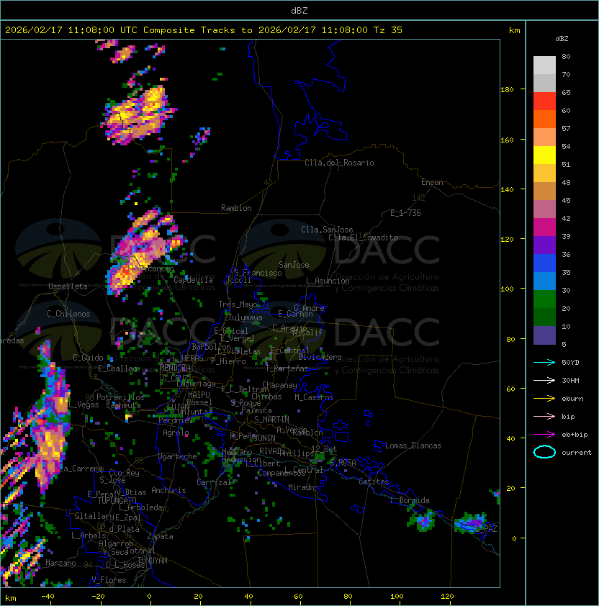Click the Lomas_Blancas place label
599x606 pixels.
tap(413, 446)
